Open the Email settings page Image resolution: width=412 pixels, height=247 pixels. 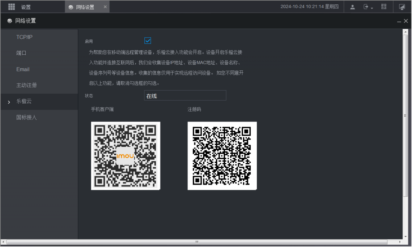tap(23, 69)
